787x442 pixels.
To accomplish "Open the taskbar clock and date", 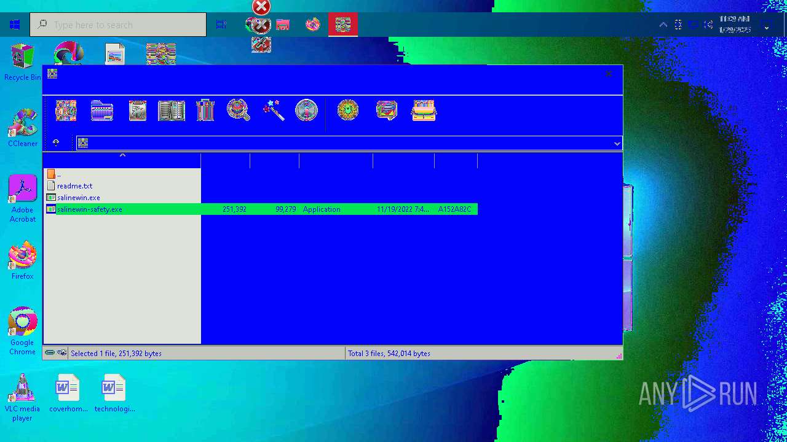I will click(735, 25).
